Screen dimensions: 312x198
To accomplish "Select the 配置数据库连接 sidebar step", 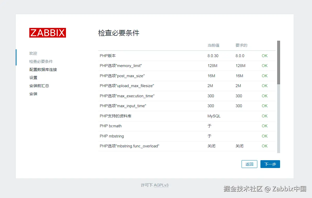I will 43,70.
